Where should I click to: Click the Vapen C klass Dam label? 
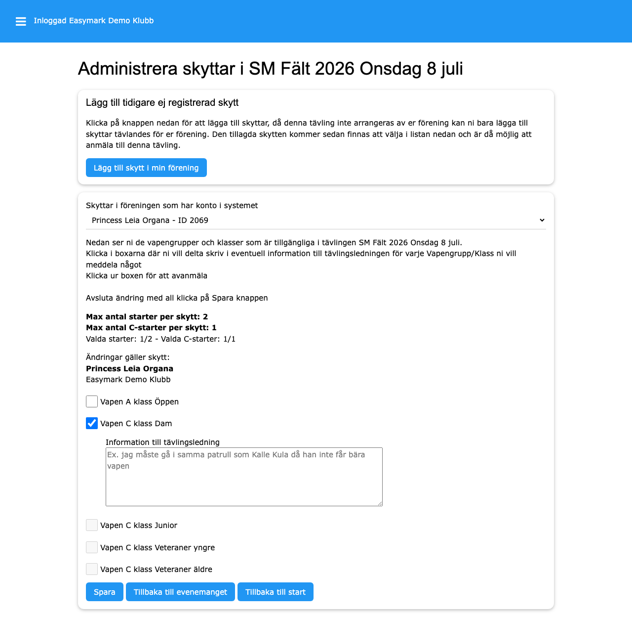tap(136, 424)
